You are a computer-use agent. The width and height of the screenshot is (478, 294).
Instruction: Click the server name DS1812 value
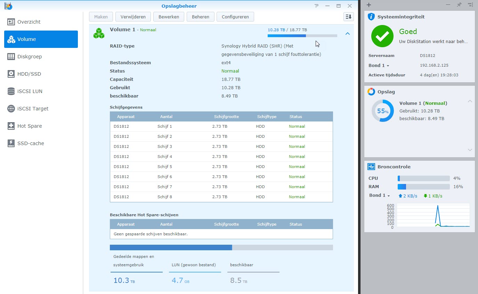(428, 56)
